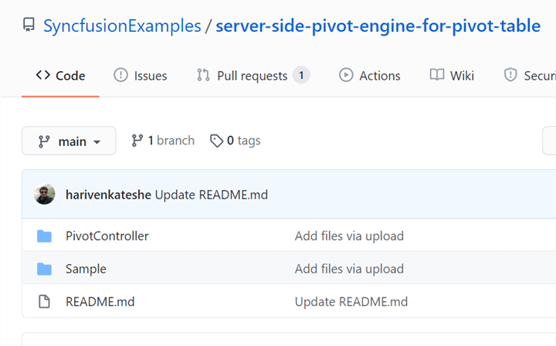Open the main branch dropdown

pos(69,141)
